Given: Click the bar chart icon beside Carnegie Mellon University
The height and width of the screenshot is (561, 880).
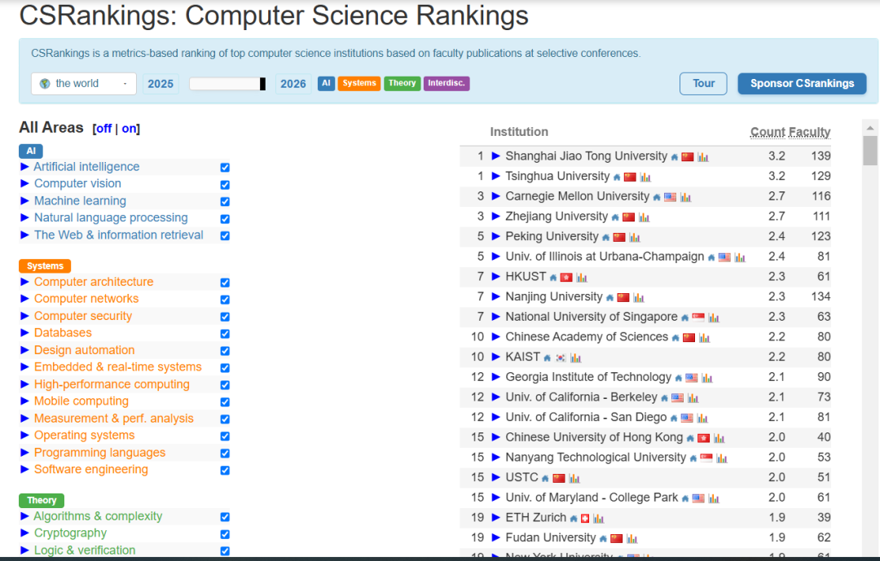Looking at the screenshot, I should [x=686, y=197].
